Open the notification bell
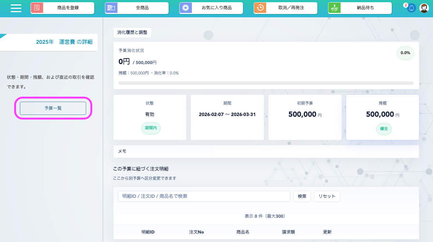This screenshot has width=433, height=242. [x=412, y=8]
